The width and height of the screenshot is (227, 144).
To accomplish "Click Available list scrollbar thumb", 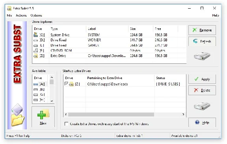I will point(52,82).
